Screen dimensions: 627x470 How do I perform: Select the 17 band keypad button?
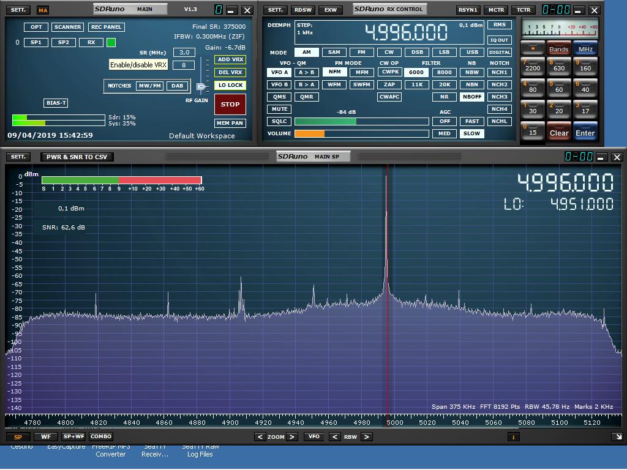tap(585, 110)
